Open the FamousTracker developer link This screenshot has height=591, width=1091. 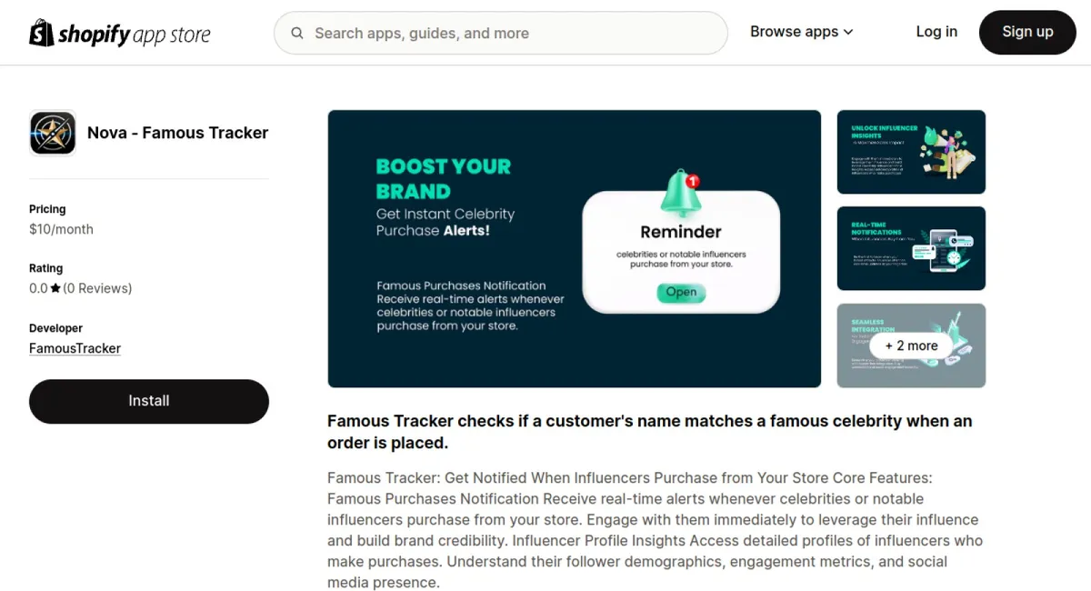75,348
